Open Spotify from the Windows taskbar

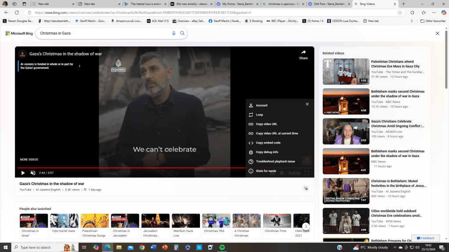coord(222,247)
